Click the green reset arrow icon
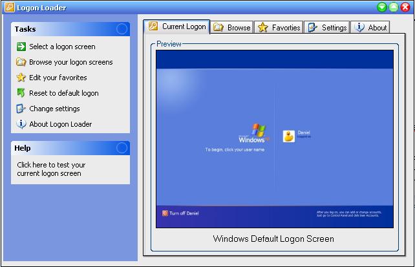This screenshot has width=415, height=267. 21,93
